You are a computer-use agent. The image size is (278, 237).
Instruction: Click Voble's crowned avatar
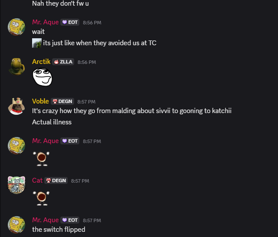point(16,106)
